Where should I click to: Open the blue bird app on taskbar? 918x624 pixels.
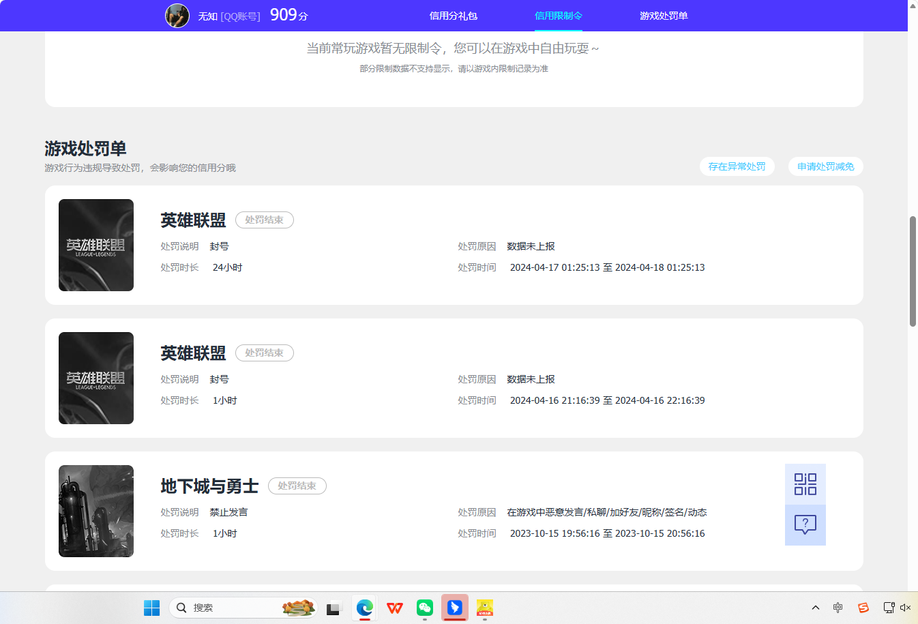coord(455,608)
